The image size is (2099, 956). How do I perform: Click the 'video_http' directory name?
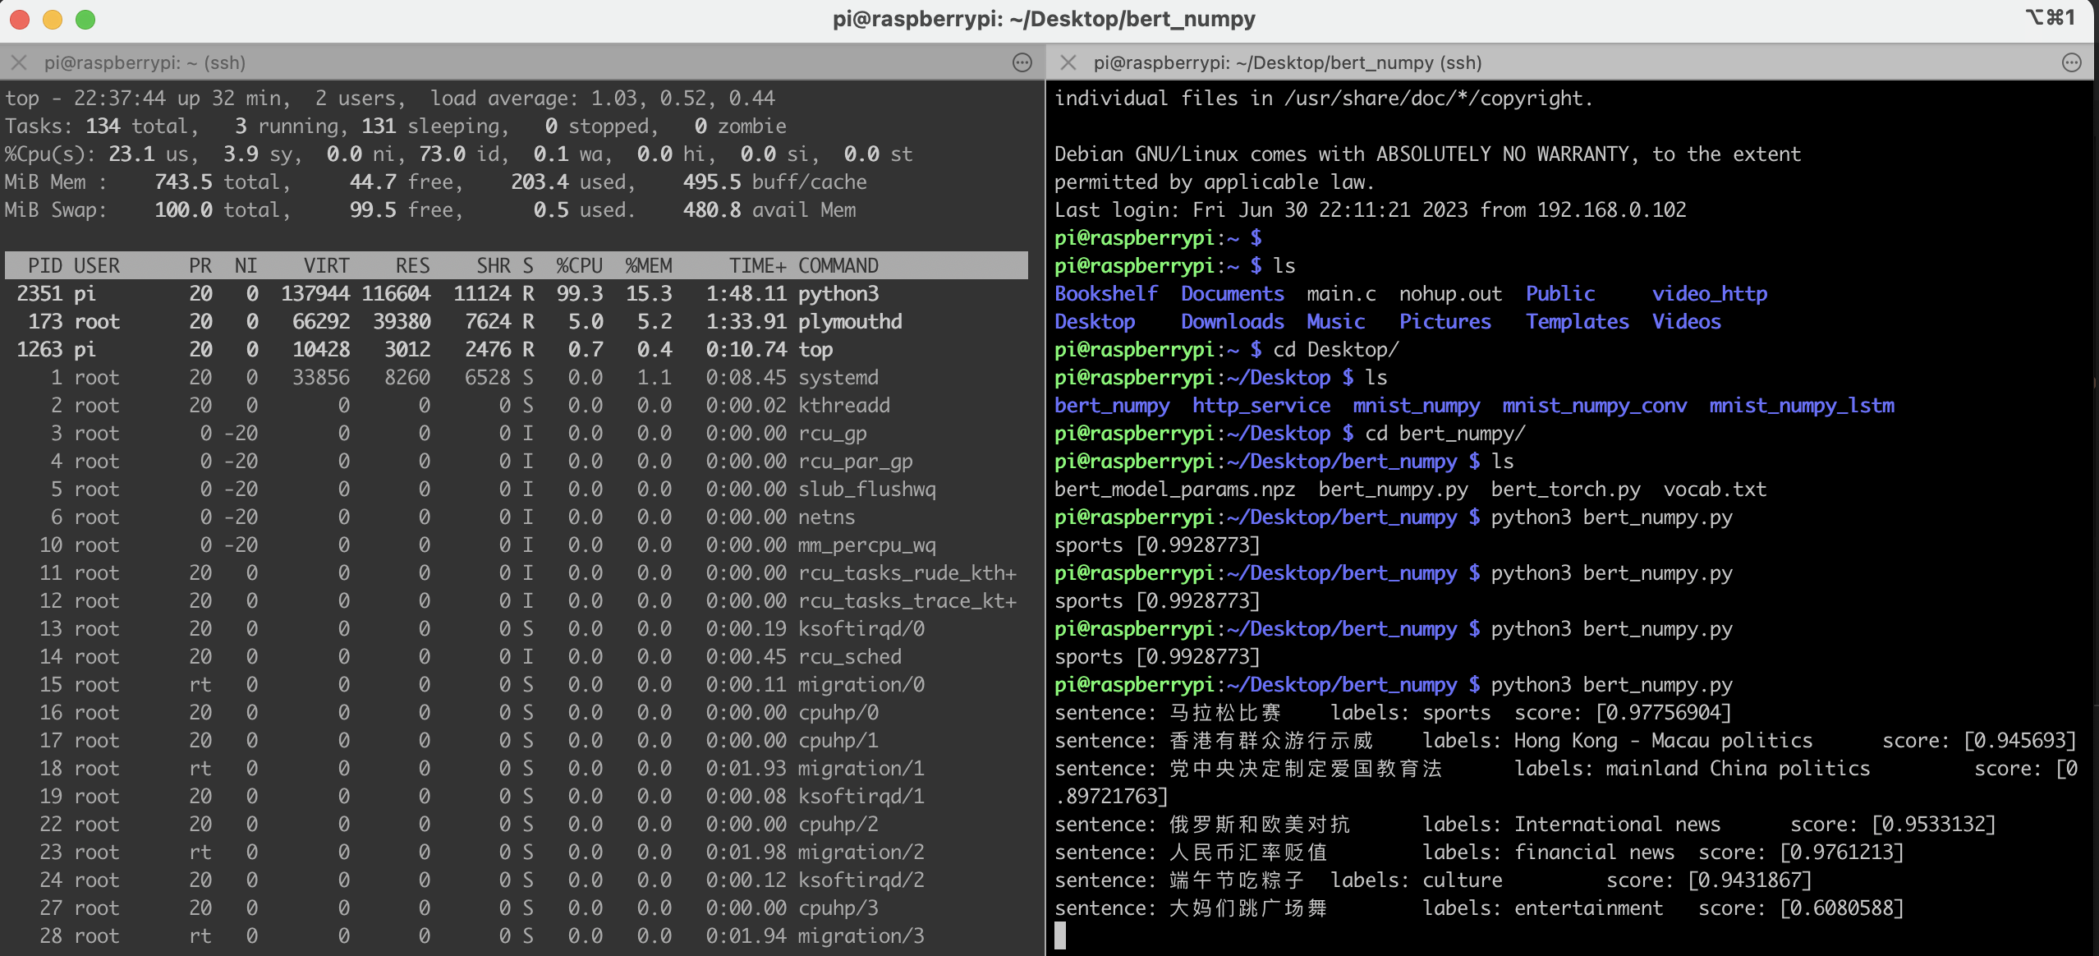click(x=1710, y=294)
